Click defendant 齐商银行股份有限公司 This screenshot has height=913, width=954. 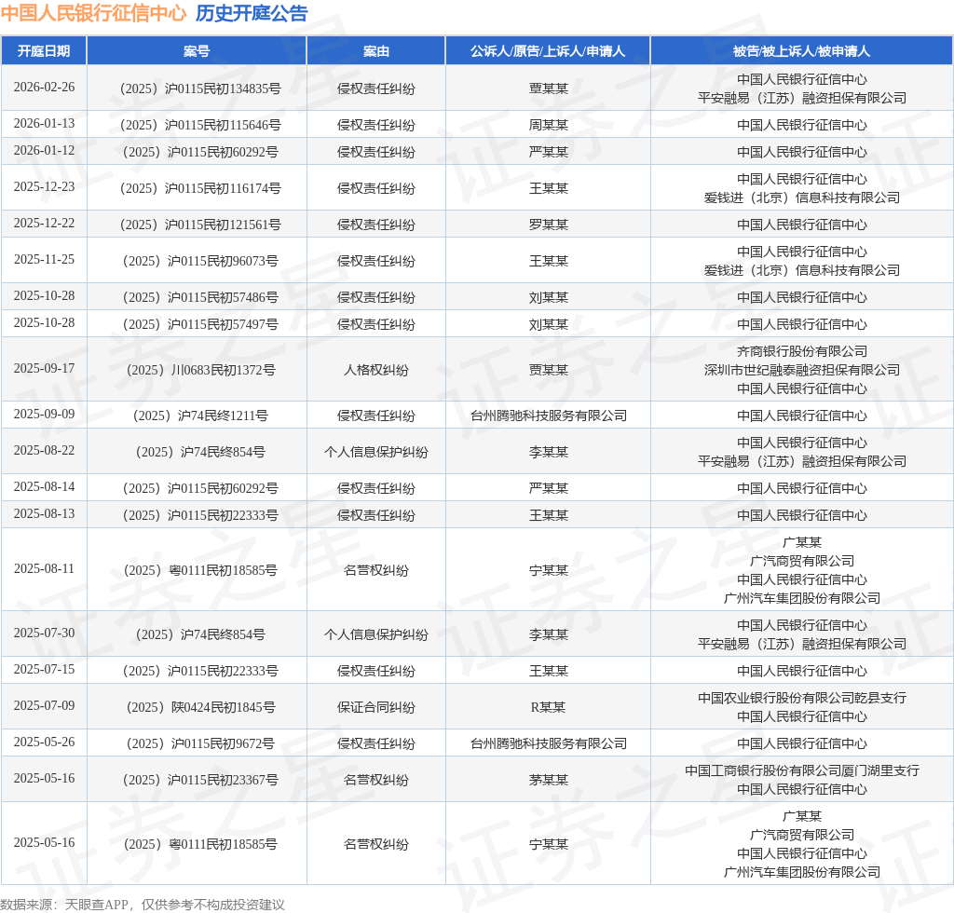pos(802,351)
